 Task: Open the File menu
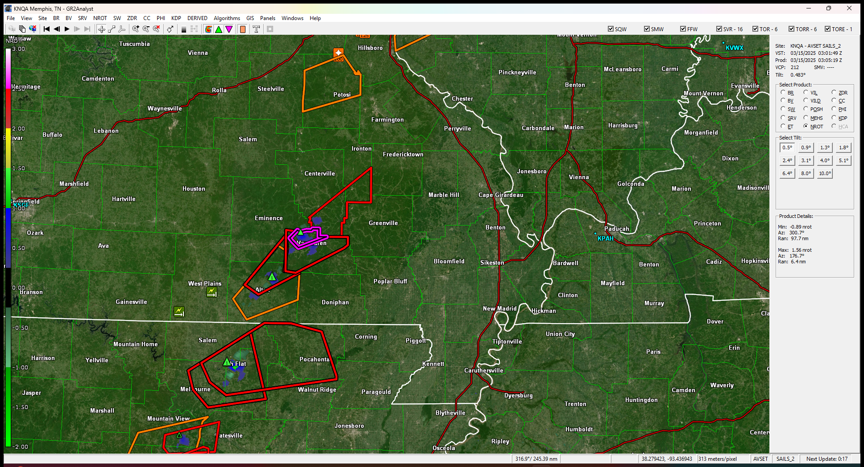coord(11,18)
